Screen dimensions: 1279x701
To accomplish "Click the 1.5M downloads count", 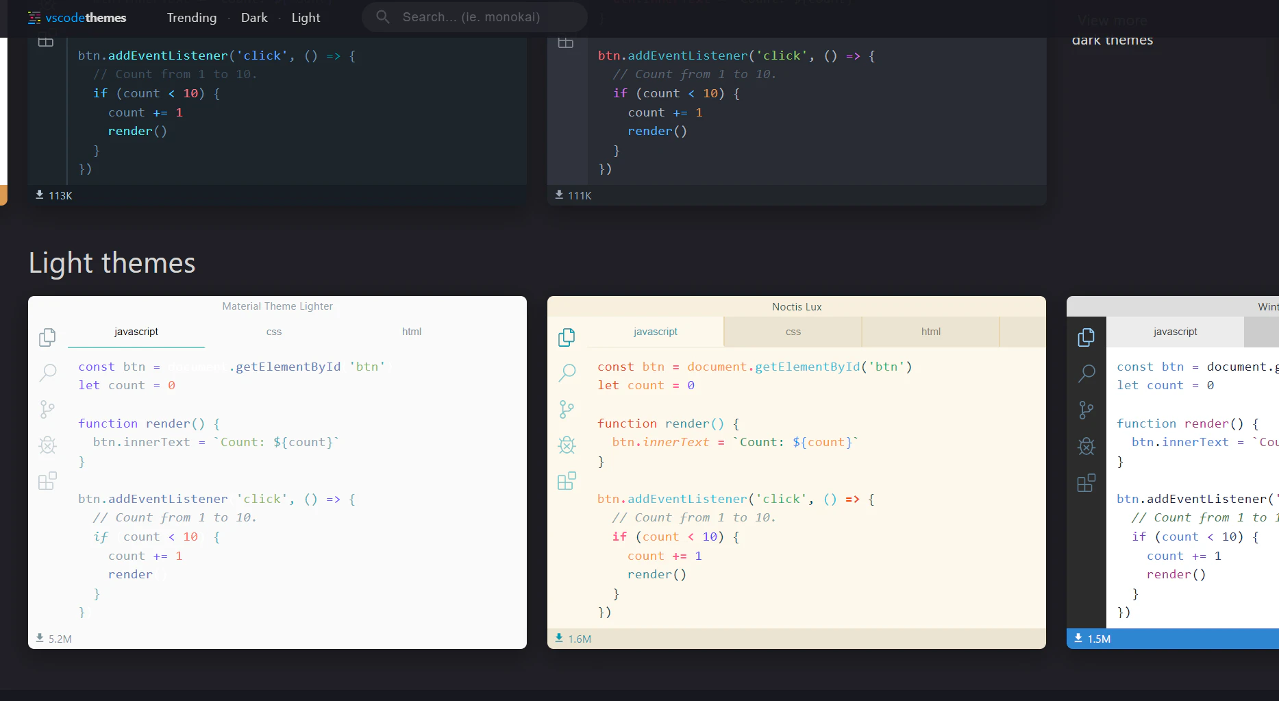I will (1093, 639).
